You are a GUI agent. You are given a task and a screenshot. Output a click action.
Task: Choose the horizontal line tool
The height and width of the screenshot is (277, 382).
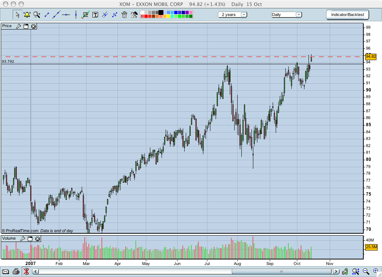66,15
